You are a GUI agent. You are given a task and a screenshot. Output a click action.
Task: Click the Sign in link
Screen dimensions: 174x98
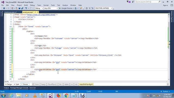pos(165,5)
